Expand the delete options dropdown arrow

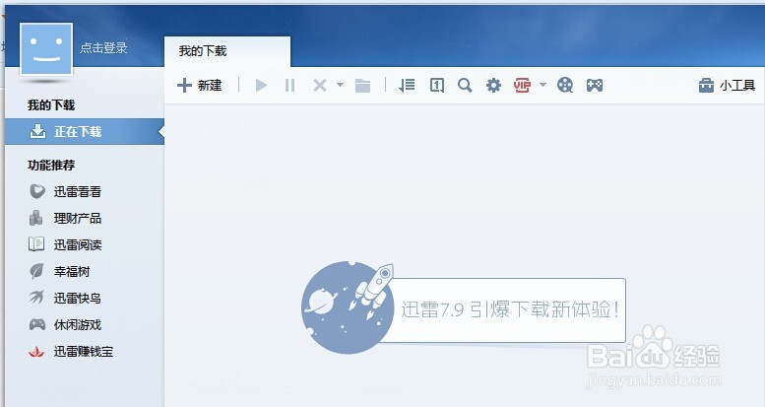(x=340, y=85)
